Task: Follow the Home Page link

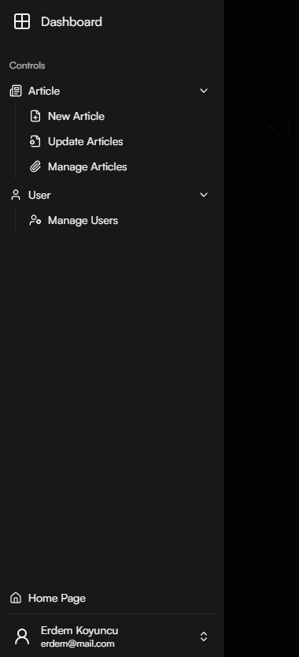Action: [109, 598]
